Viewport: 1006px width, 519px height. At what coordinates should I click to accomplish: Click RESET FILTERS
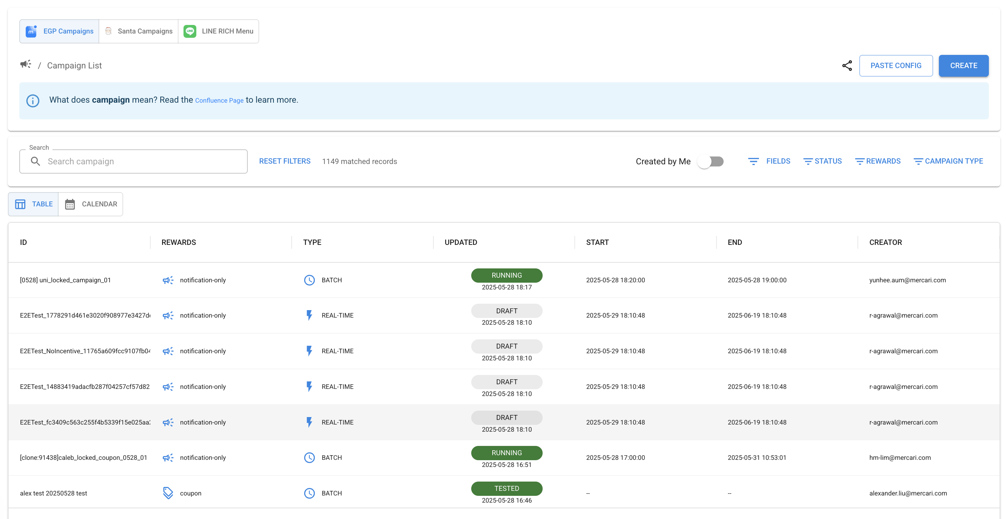(x=285, y=161)
